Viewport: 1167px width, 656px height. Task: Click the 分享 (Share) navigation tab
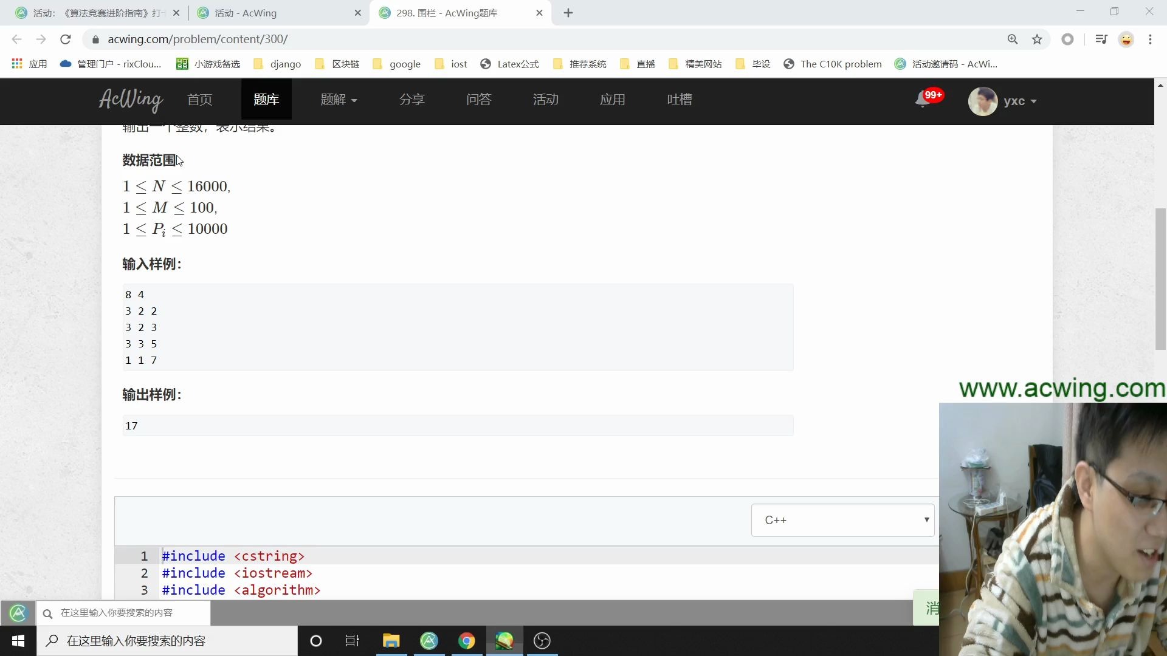413,98
